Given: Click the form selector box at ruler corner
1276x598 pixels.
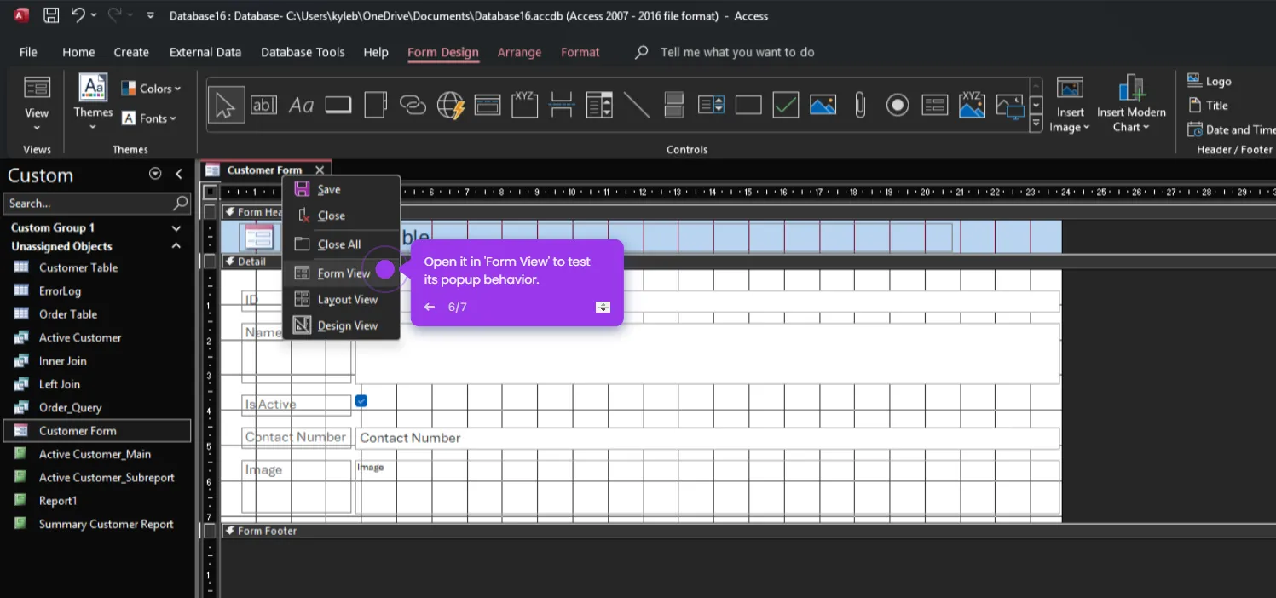Looking at the screenshot, I should tap(210, 192).
